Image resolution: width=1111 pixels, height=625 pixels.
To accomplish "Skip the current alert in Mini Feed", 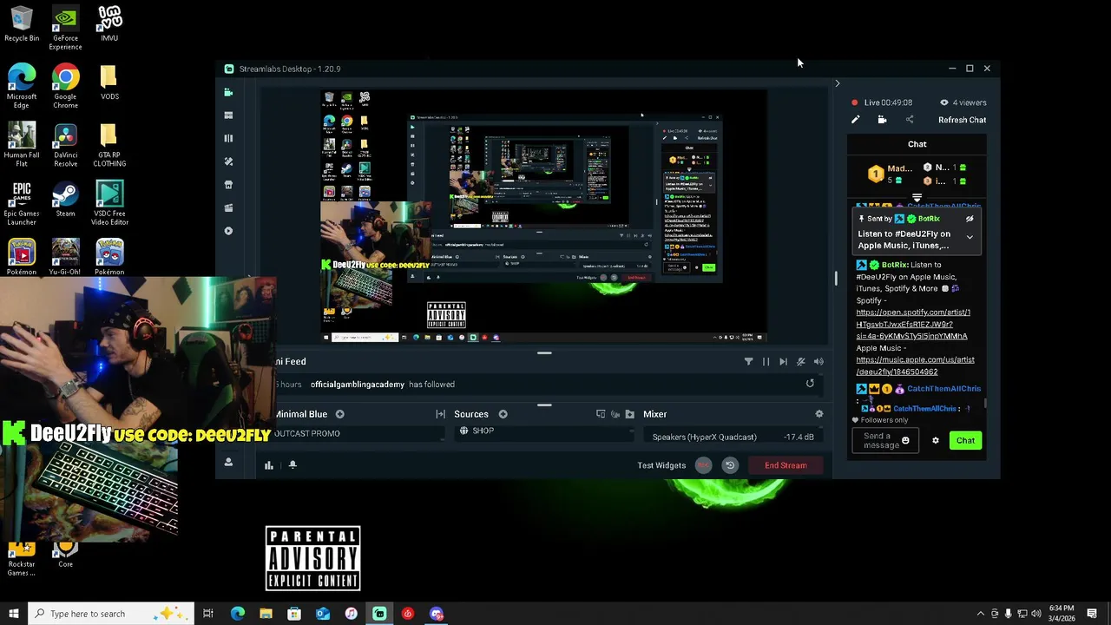I will coord(783,362).
